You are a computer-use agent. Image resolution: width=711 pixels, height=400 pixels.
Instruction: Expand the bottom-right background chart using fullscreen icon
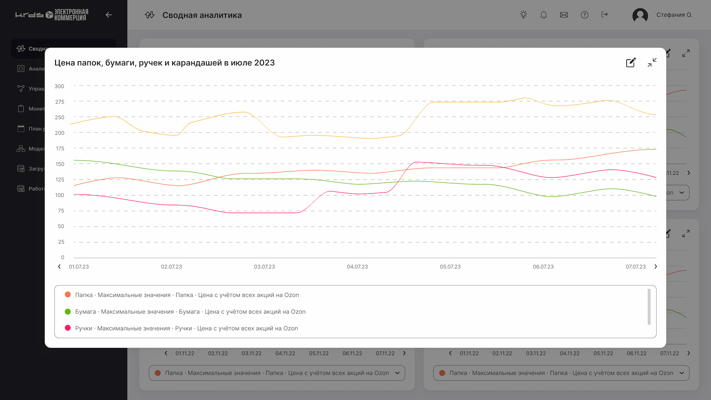pyautogui.click(x=686, y=234)
